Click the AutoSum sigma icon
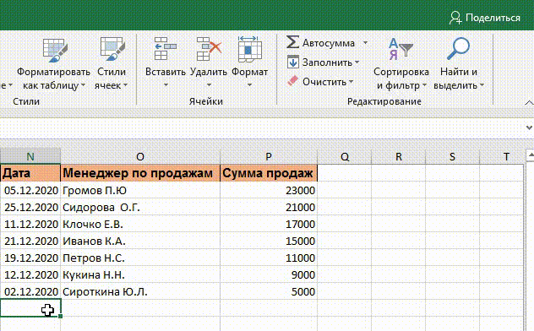The image size is (534, 331). point(292,42)
